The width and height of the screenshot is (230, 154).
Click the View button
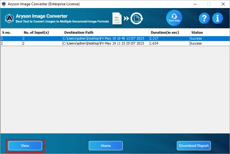click(x=25, y=146)
